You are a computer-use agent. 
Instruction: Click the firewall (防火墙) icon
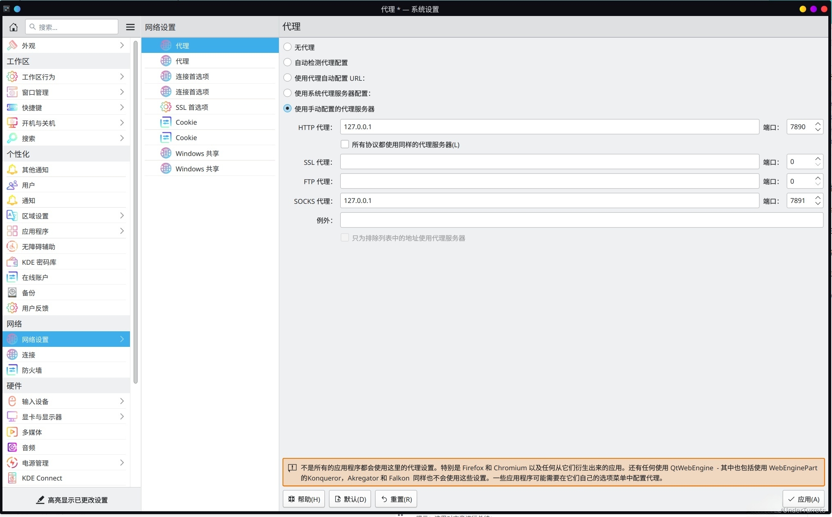[12, 370]
